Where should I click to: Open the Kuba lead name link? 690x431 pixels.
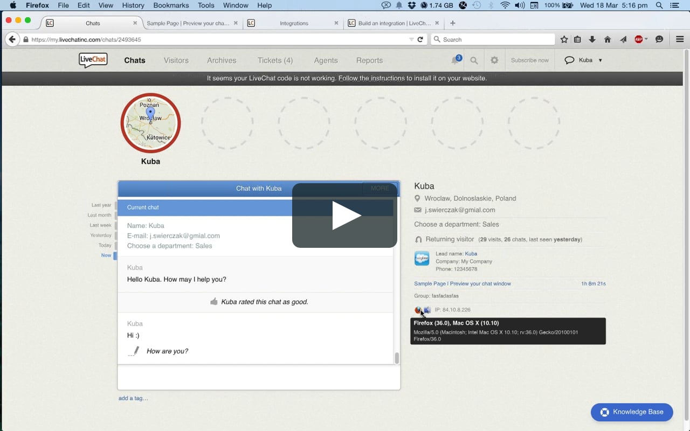pyautogui.click(x=471, y=254)
